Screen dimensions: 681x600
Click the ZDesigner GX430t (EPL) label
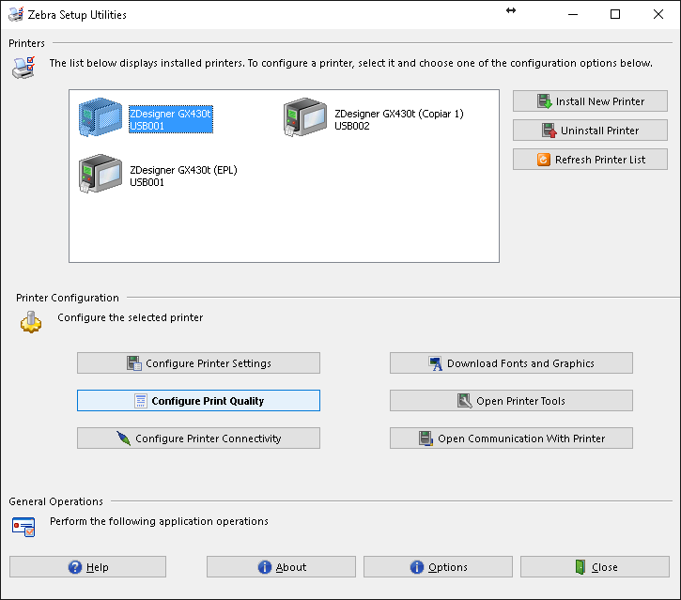183,176
